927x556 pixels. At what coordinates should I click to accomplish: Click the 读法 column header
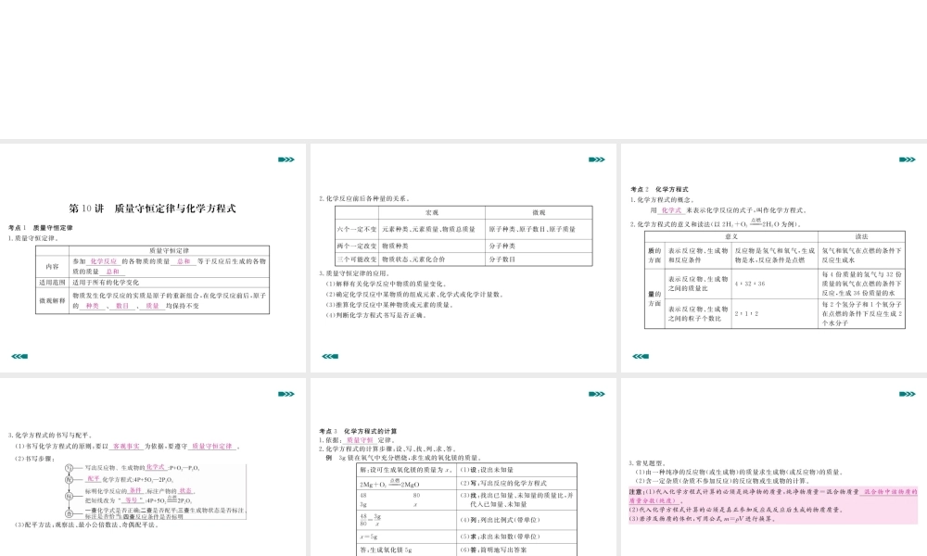861,236
